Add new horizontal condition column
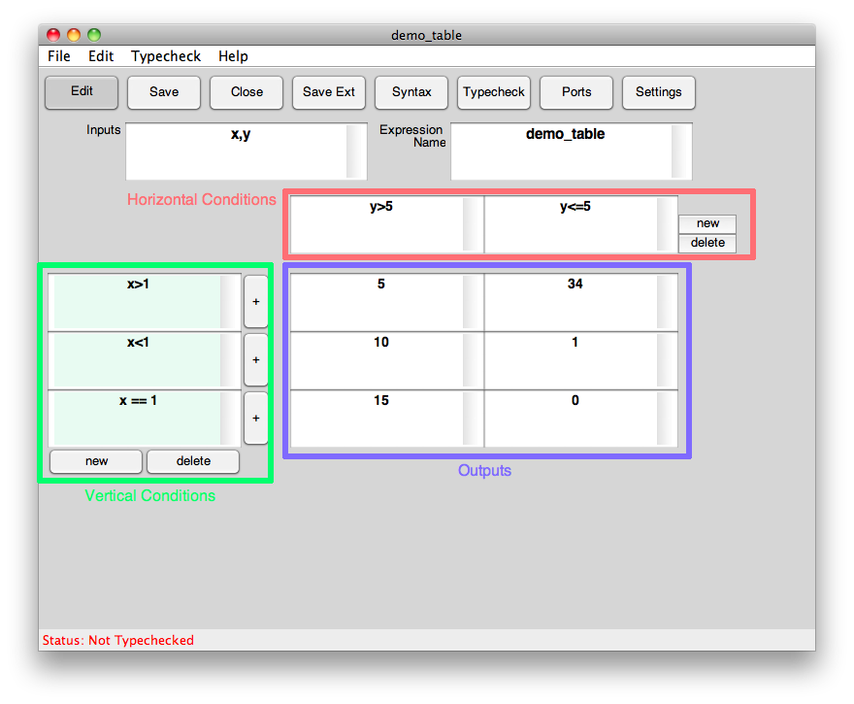Screen dimensions: 854x704 pyautogui.click(x=707, y=224)
